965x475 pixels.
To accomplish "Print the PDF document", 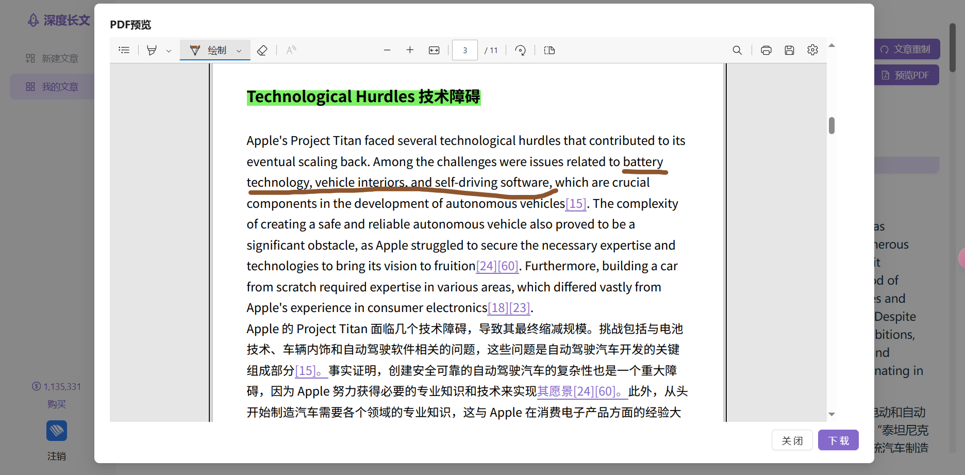I will coord(766,50).
